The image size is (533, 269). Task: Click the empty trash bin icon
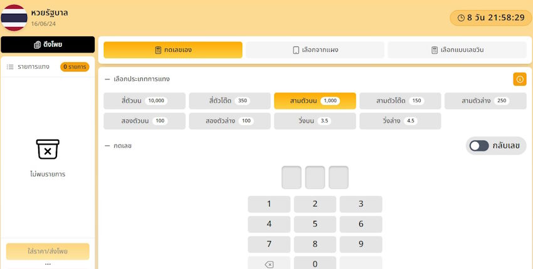[48, 150]
